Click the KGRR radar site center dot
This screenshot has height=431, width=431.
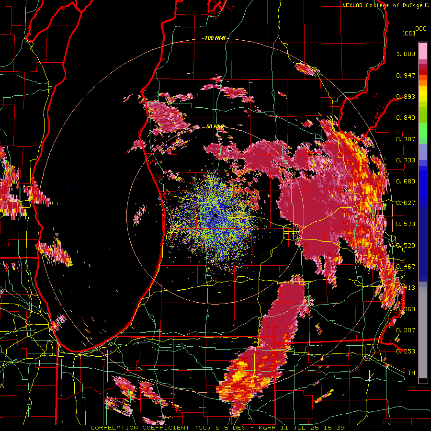[x=215, y=216]
